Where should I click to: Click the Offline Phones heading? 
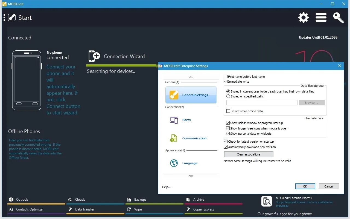pos(24,131)
